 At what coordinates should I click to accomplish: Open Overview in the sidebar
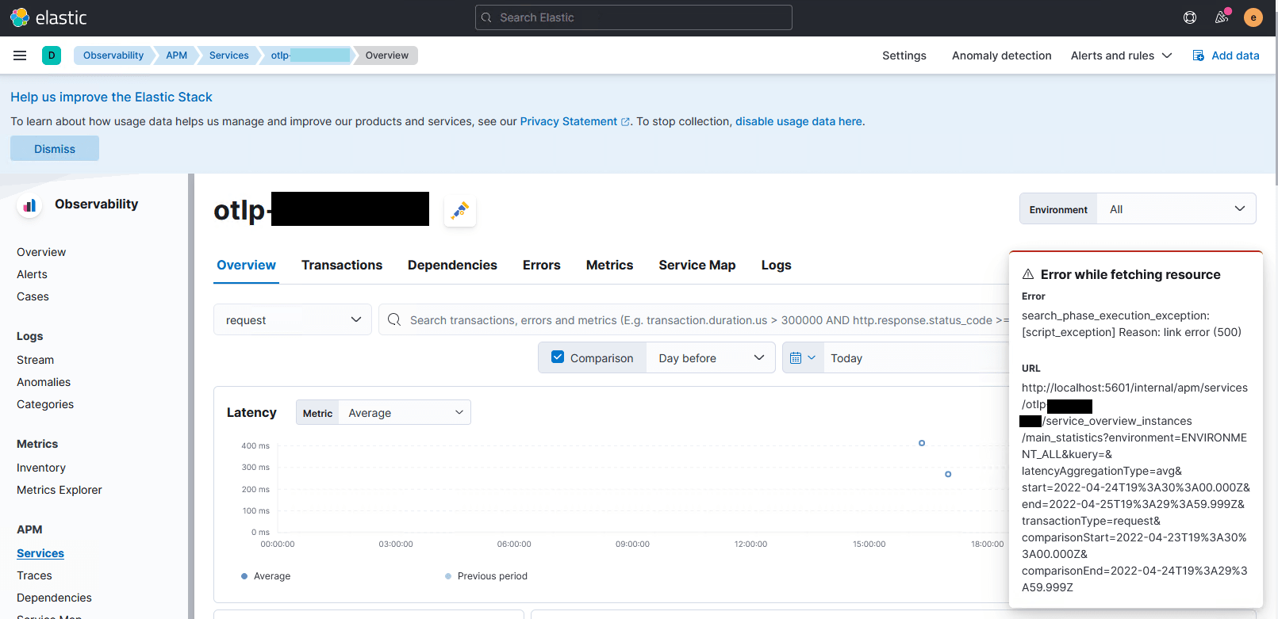tap(41, 252)
